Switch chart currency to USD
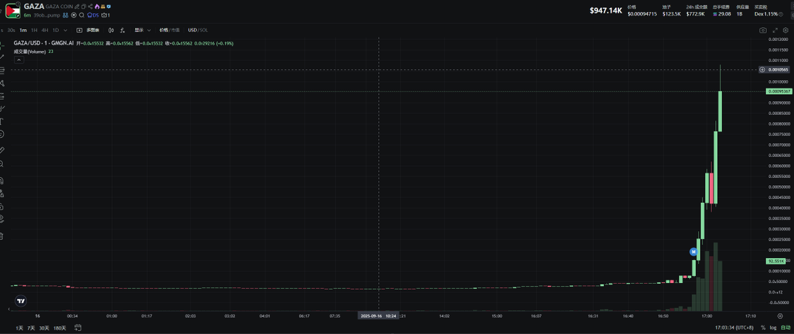Screen dimensions: 794x334 tap(193, 30)
